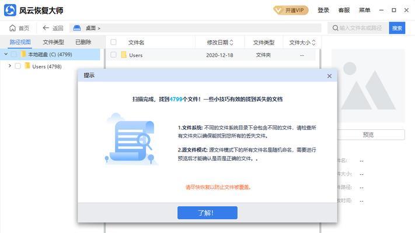Expand the Users (4798) tree node

coord(10,65)
